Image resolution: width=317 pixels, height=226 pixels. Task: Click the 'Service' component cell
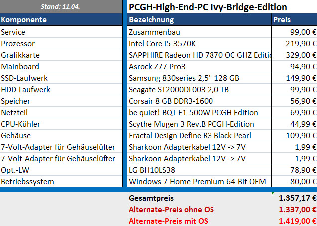click(61, 32)
